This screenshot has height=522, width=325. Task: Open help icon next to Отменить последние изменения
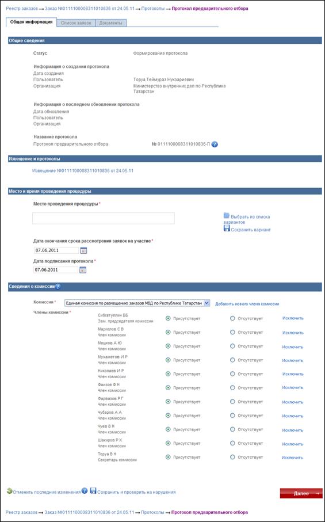(x=85, y=491)
